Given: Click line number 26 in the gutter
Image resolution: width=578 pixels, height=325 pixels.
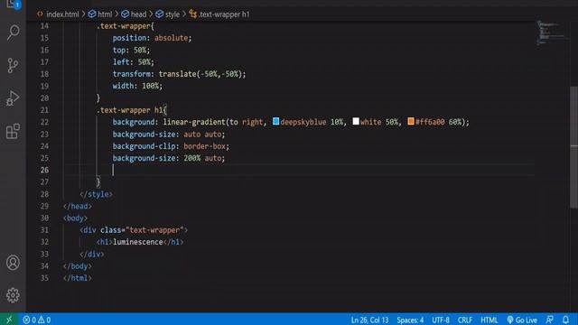Looking at the screenshot, I should (x=44, y=170).
